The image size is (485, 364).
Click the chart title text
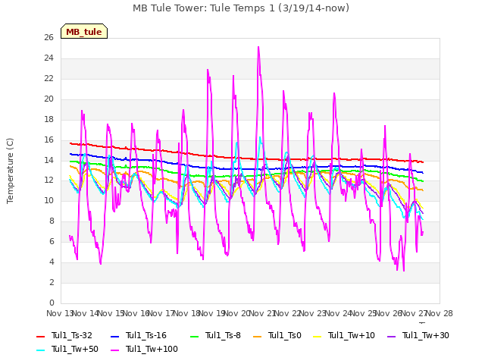(241, 8)
